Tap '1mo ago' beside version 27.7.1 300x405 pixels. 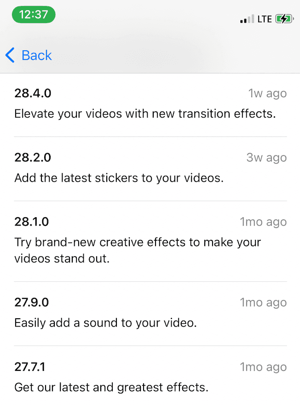click(x=263, y=367)
